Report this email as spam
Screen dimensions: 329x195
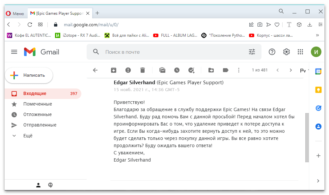click(128, 70)
